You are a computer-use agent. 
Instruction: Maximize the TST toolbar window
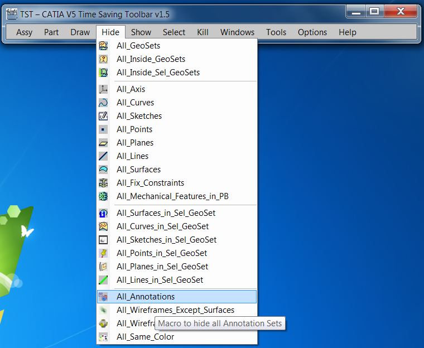coord(374,12)
